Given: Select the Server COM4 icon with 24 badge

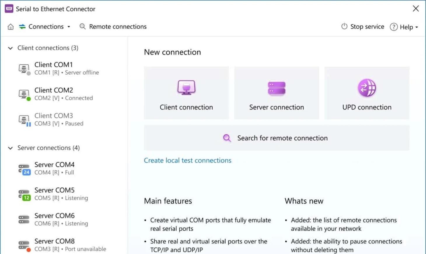Looking at the screenshot, I should click(x=24, y=169).
